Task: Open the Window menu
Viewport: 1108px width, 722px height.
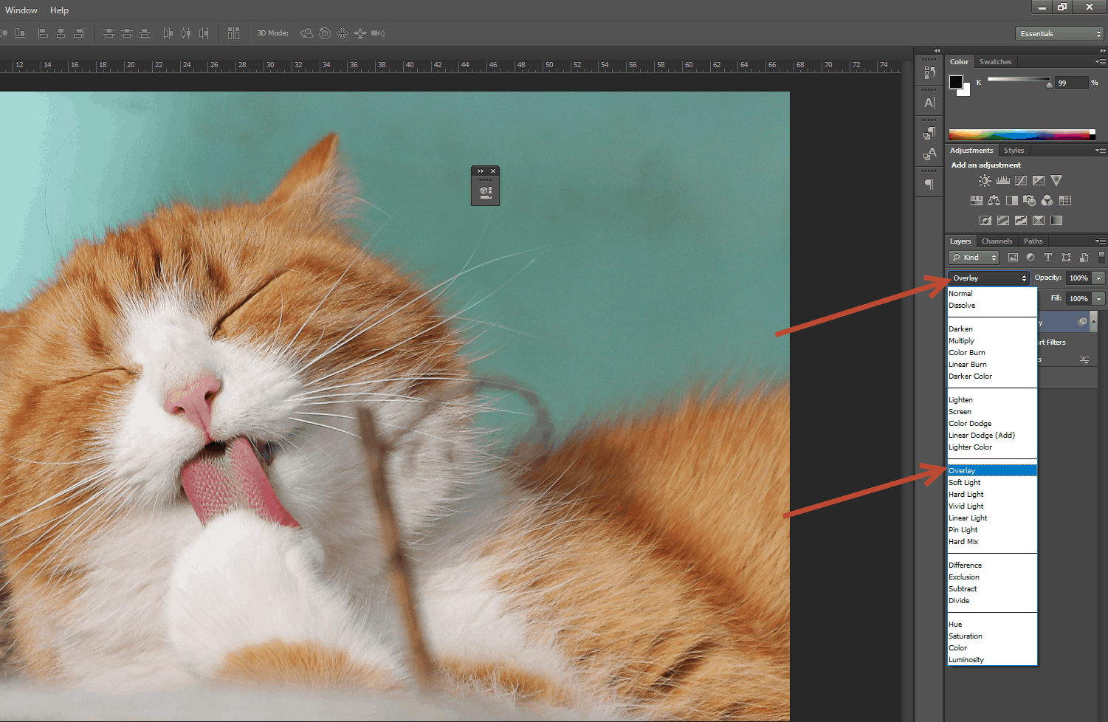Action: point(21,10)
